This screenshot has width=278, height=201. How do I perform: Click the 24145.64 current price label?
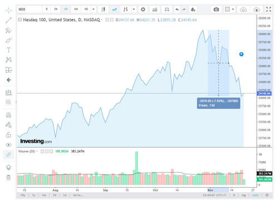264,94
